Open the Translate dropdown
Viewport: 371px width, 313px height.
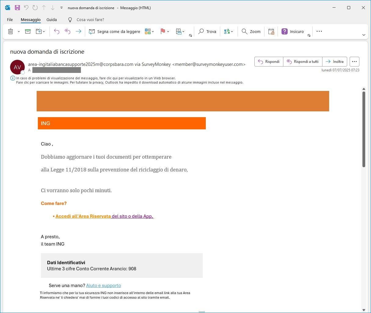click(228, 31)
